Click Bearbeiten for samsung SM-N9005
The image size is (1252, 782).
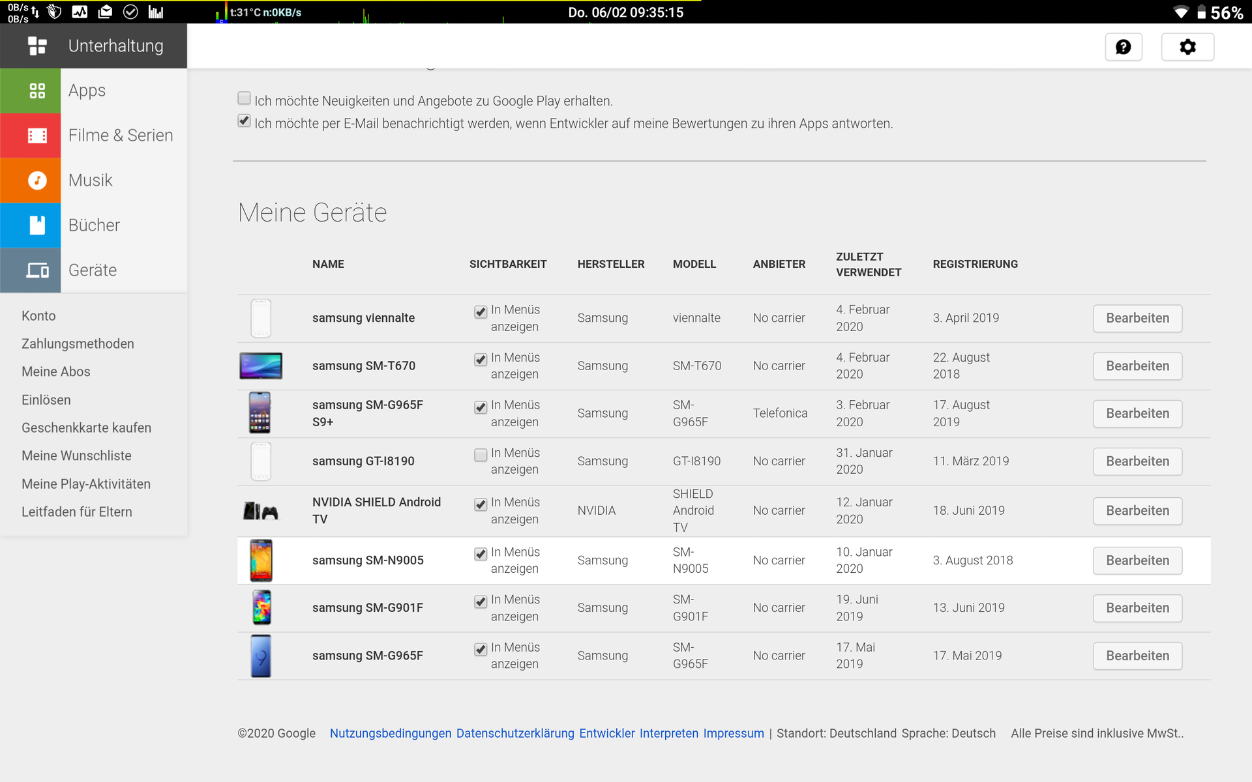pos(1137,560)
